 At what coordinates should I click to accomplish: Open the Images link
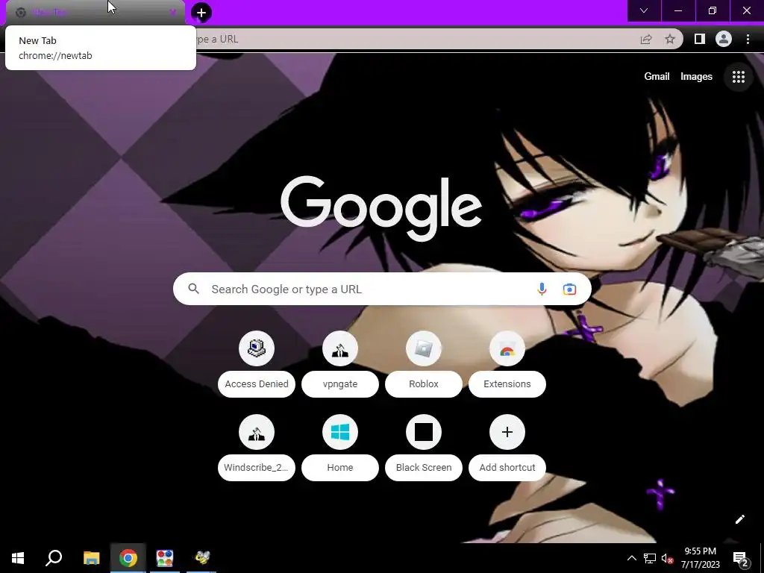696,77
